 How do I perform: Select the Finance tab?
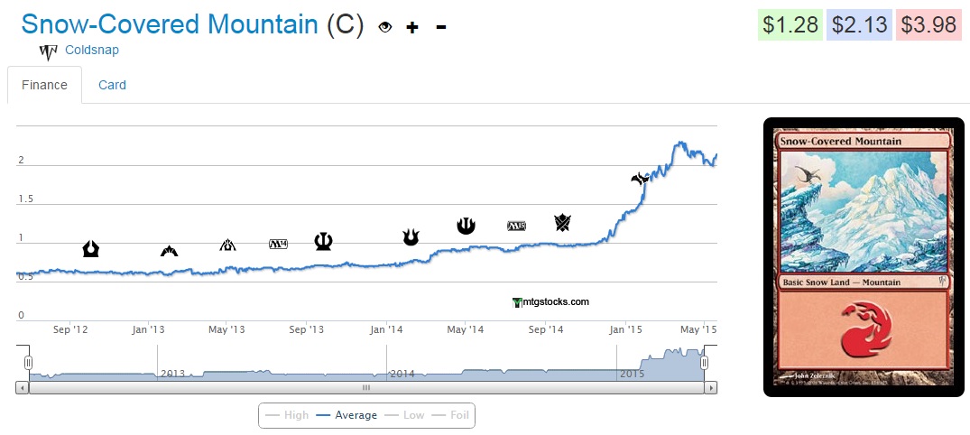click(x=44, y=85)
